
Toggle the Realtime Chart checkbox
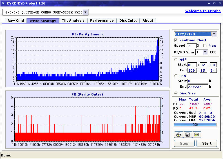coord(176,40)
